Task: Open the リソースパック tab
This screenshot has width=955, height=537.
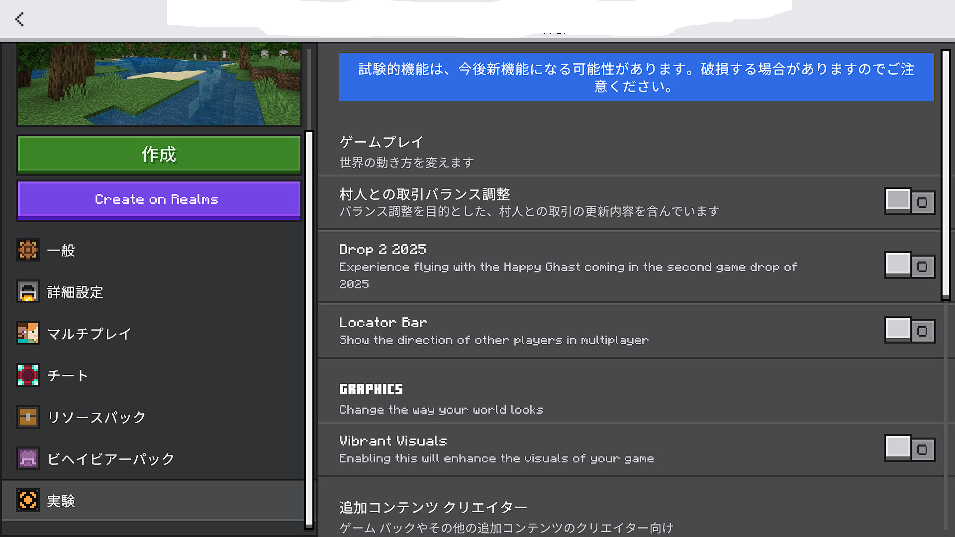Action: 96,417
